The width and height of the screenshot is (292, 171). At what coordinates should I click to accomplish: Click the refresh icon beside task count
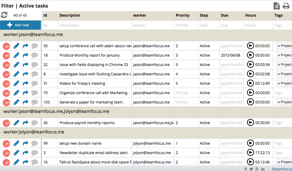pyautogui.click(x=4, y=15)
